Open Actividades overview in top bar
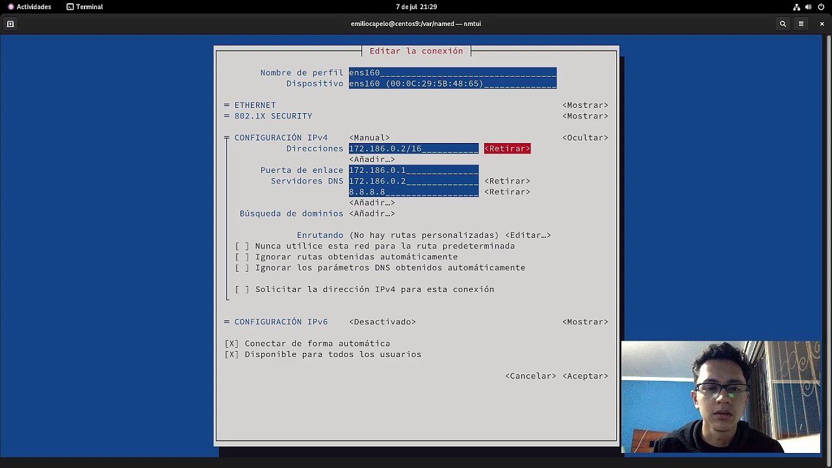Image resolution: width=832 pixels, height=468 pixels. click(x=29, y=6)
